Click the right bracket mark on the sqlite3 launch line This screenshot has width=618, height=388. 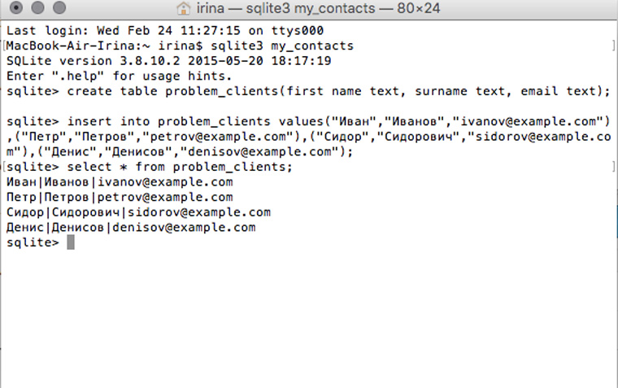point(611,45)
